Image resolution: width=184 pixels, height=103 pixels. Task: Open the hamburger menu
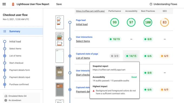click(x=4, y=4)
